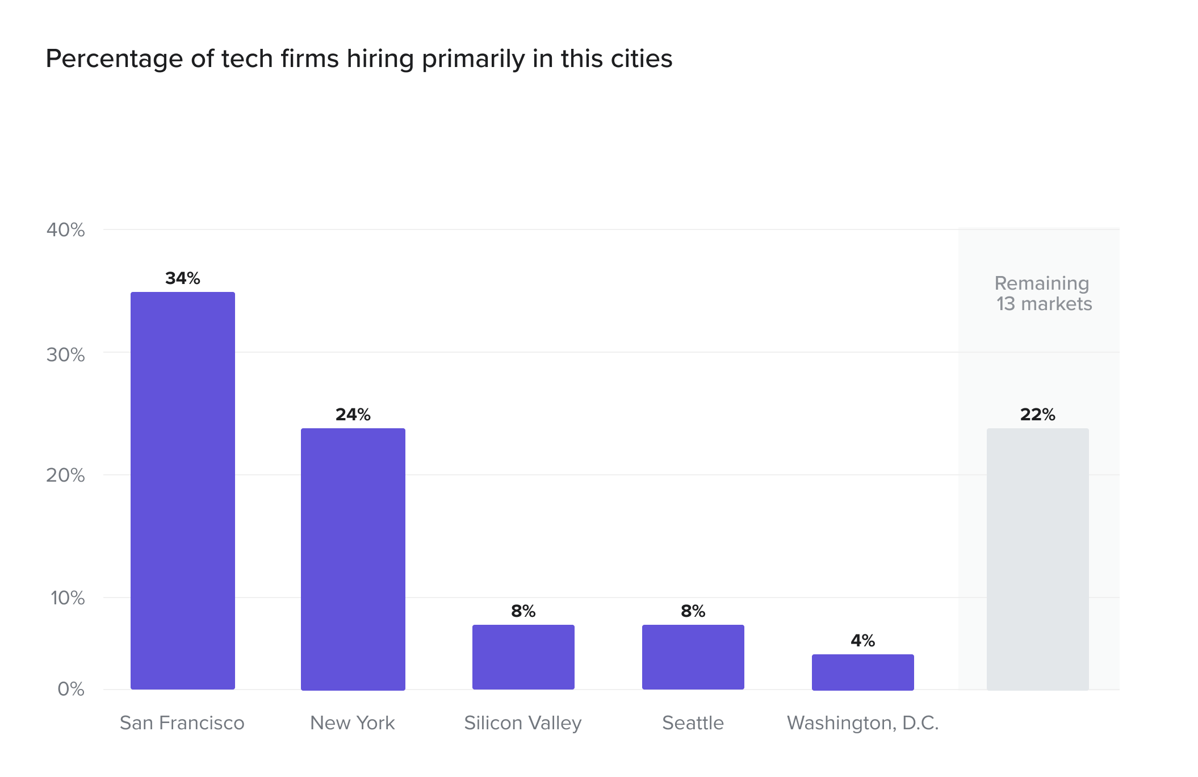Click the gray Remaining markets 22% bar
Viewport: 1198px width, 777px height.
[1038, 559]
